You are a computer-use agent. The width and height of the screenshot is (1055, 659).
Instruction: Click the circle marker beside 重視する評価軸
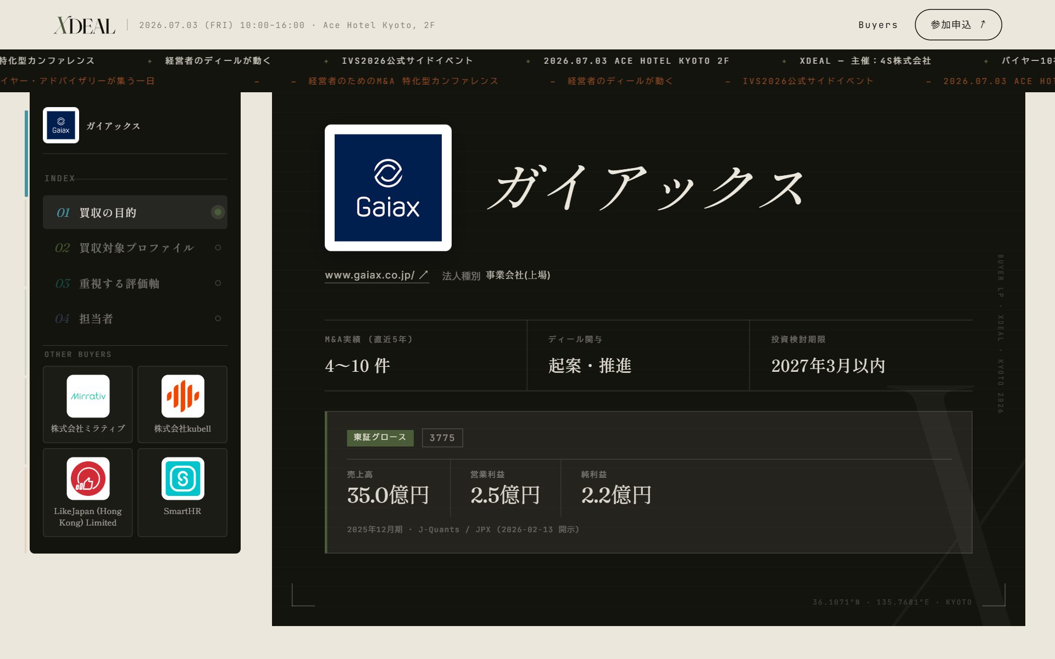[218, 283]
